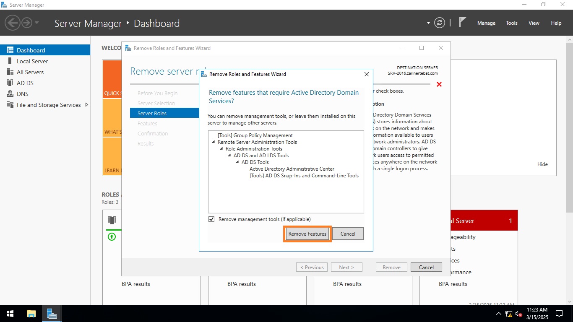Expand File and Storage Services arrow
The width and height of the screenshot is (573, 322).
pos(87,105)
